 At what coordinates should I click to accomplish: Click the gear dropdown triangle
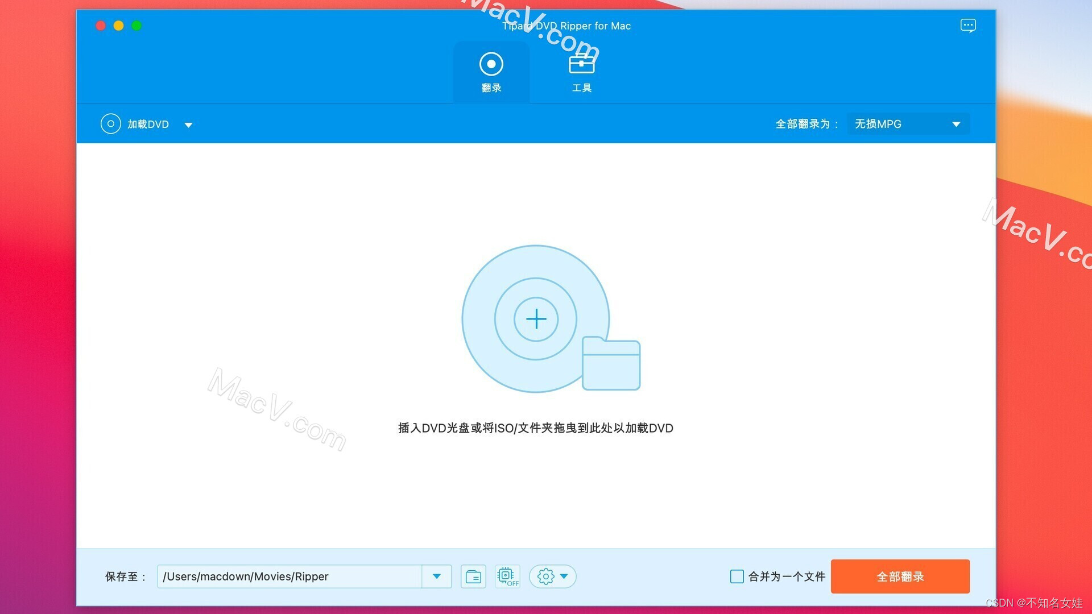pos(564,576)
